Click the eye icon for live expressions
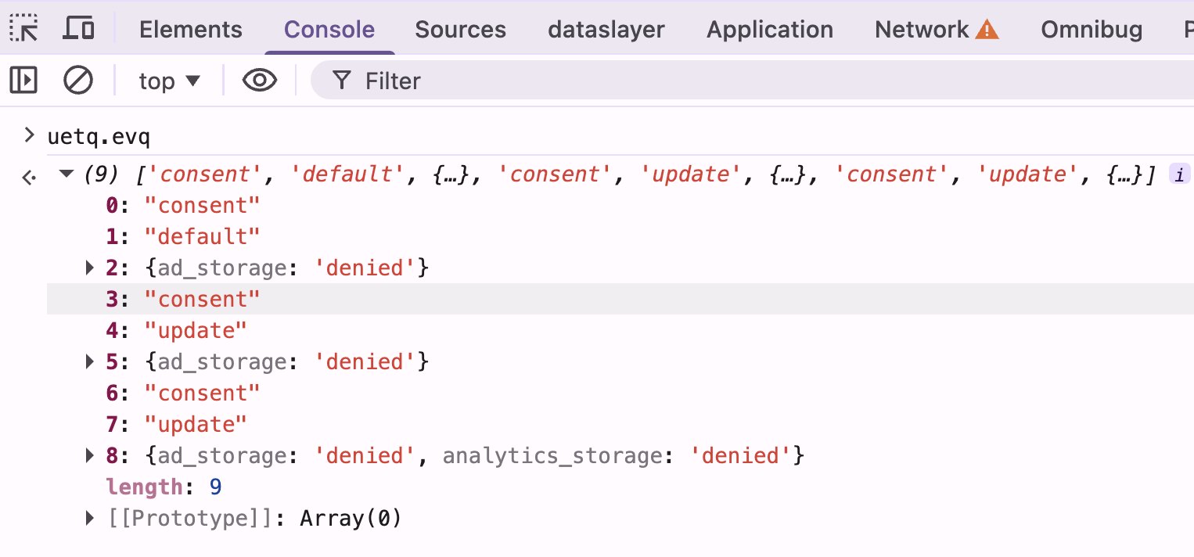The width and height of the screenshot is (1194, 557). click(260, 80)
